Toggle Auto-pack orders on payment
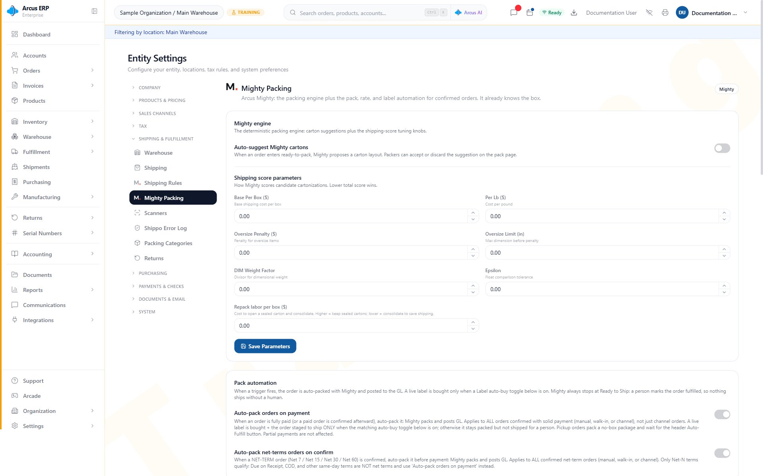The image size is (763, 476). pyautogui.click(x=722, y=415)
